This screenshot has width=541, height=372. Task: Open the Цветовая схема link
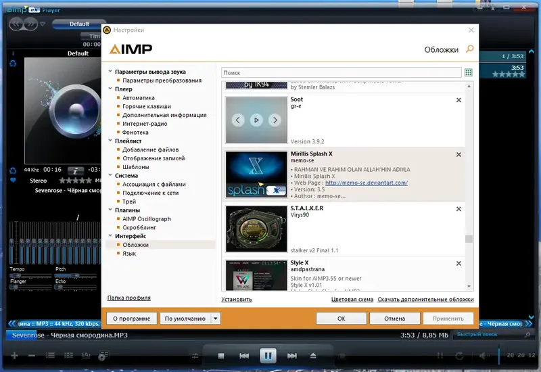pos(352,299)
